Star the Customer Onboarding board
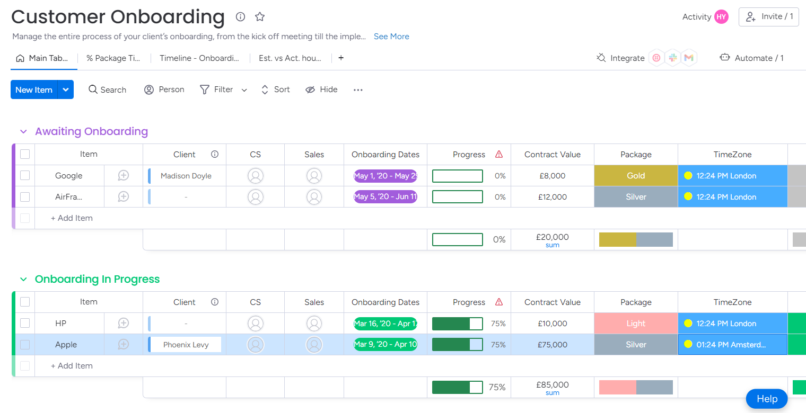 point(260,16)
